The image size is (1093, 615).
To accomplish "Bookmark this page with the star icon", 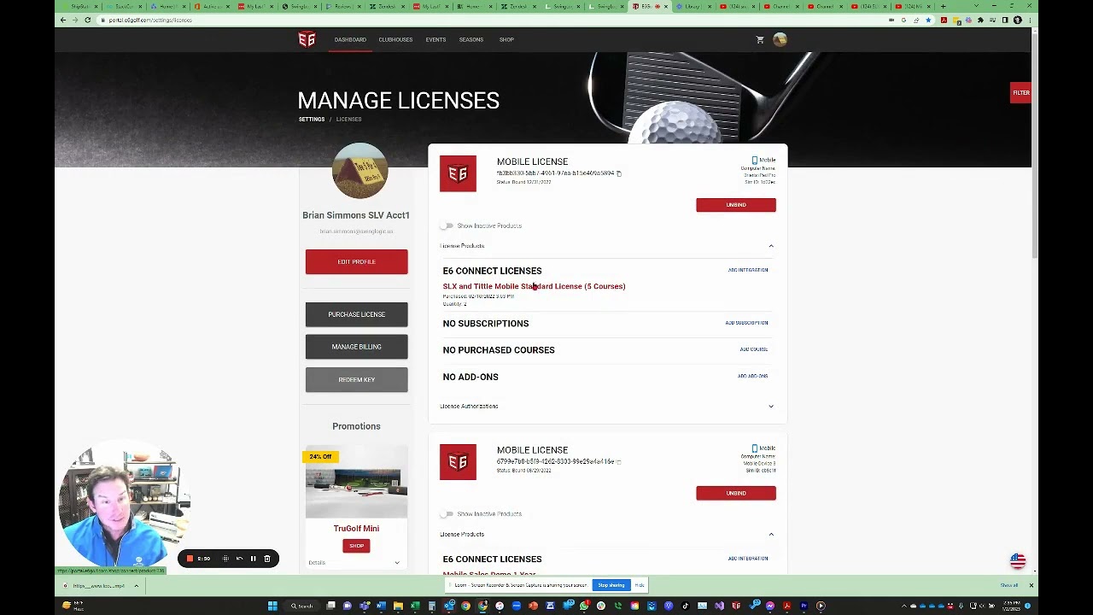I will click(x=928, y=20).
